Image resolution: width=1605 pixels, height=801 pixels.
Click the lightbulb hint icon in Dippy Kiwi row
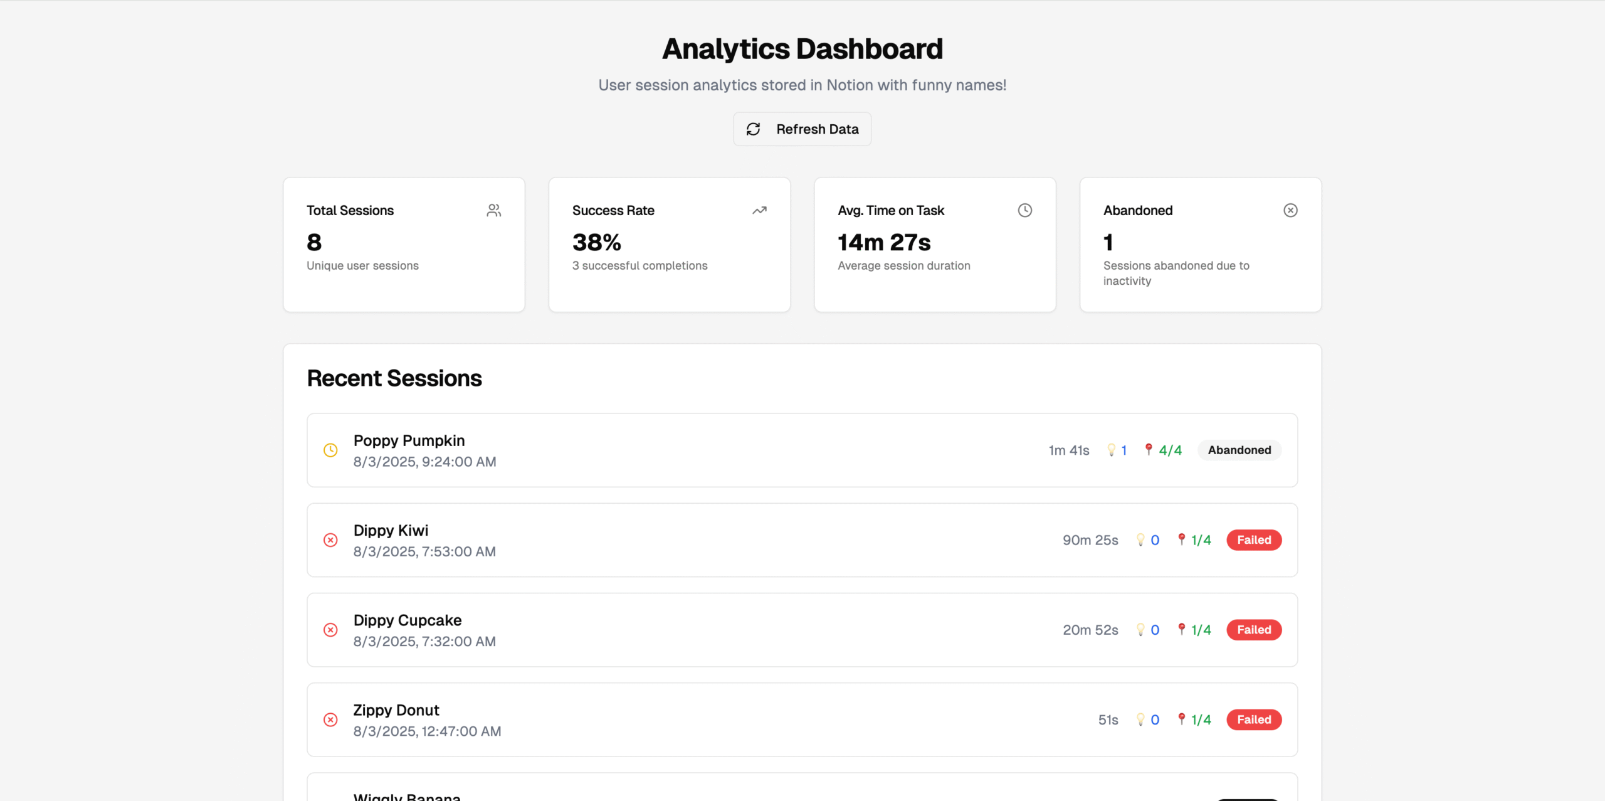point(1140,539)
